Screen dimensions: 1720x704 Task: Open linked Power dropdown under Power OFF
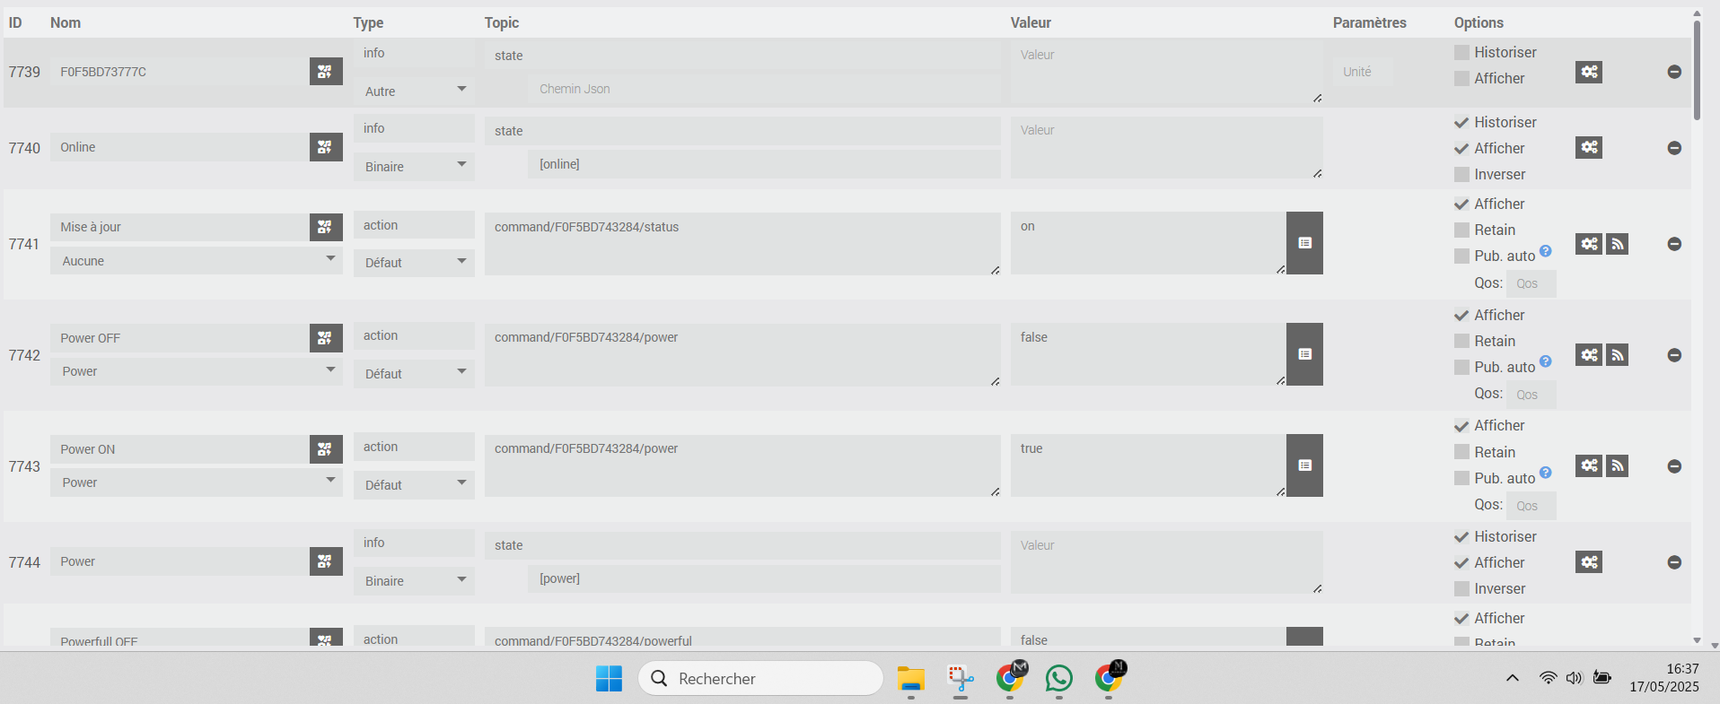coord(197,371)
